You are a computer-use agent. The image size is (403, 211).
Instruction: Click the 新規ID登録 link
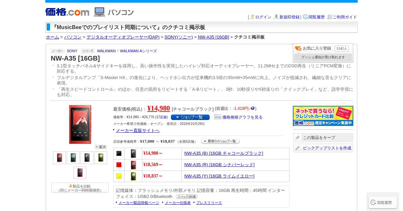[x=289, y=17]
